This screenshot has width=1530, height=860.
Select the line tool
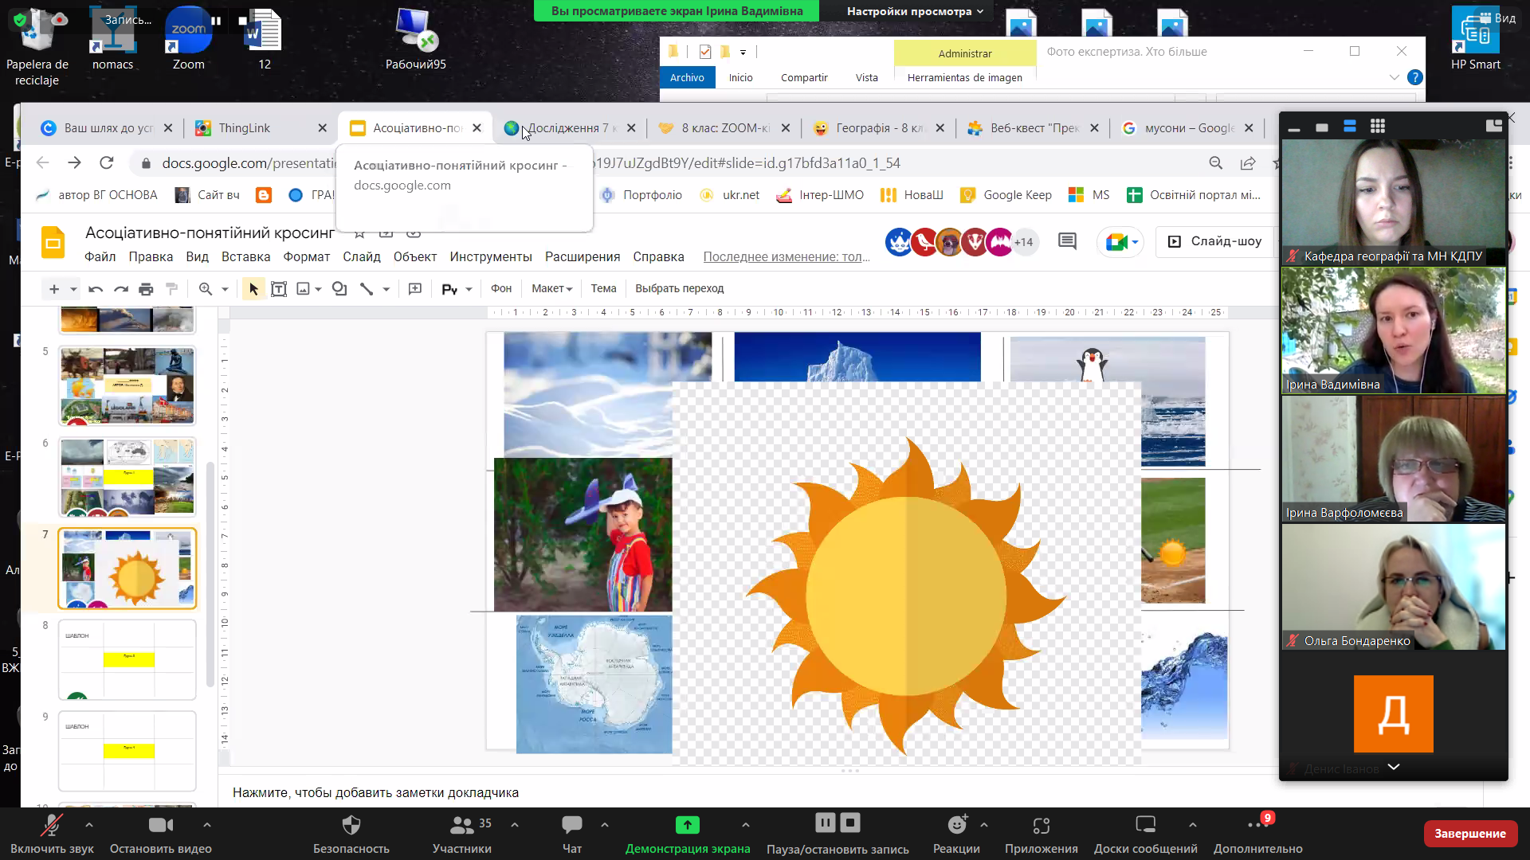367,289
